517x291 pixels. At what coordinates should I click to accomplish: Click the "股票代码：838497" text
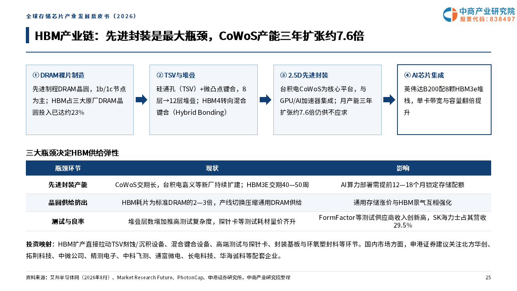pos(488,19)
